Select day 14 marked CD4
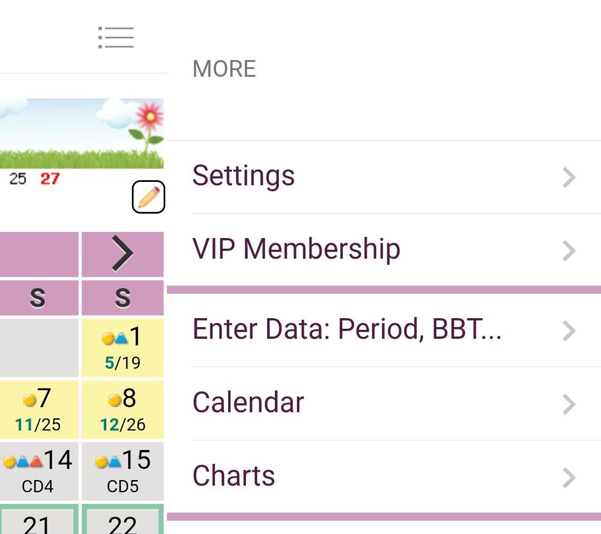601x534 pixels. tap(38, 471)
